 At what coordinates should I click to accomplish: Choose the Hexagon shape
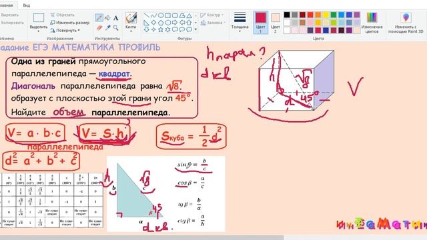click(167, 23)
